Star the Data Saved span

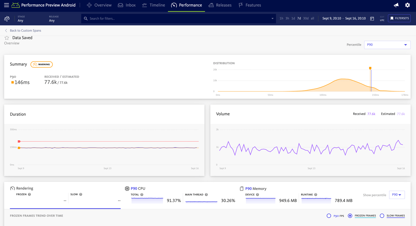click(7, 38)
